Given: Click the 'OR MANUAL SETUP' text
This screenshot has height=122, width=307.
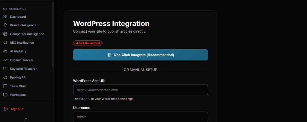Looking at the screenshot, I should (141, 70).
